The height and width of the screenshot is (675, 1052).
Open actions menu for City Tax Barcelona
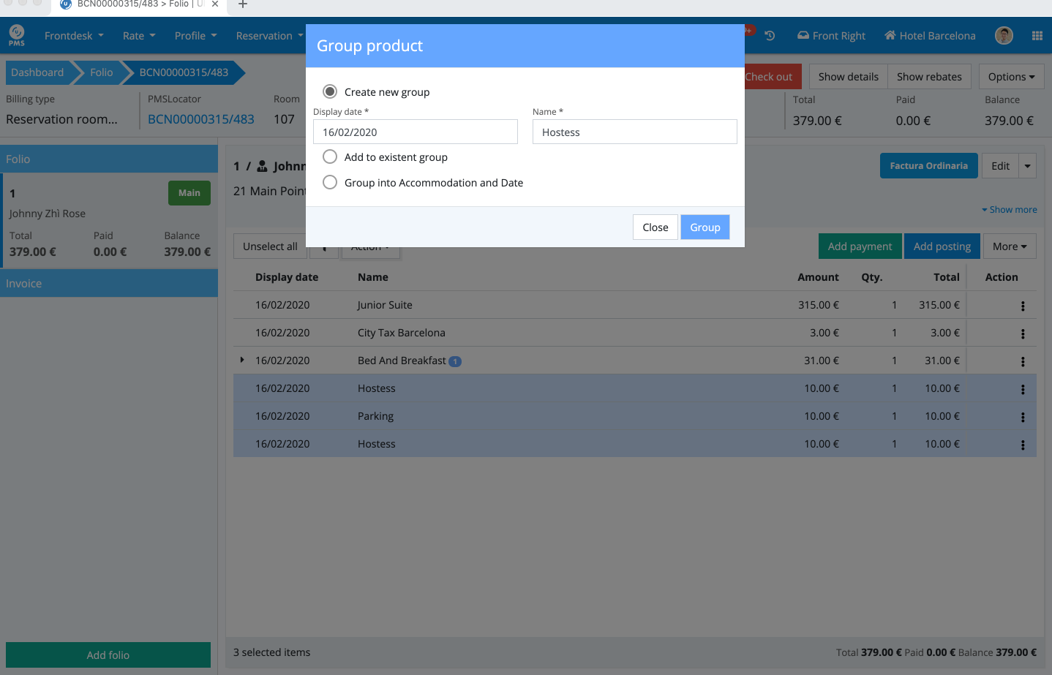(1022, 334)
